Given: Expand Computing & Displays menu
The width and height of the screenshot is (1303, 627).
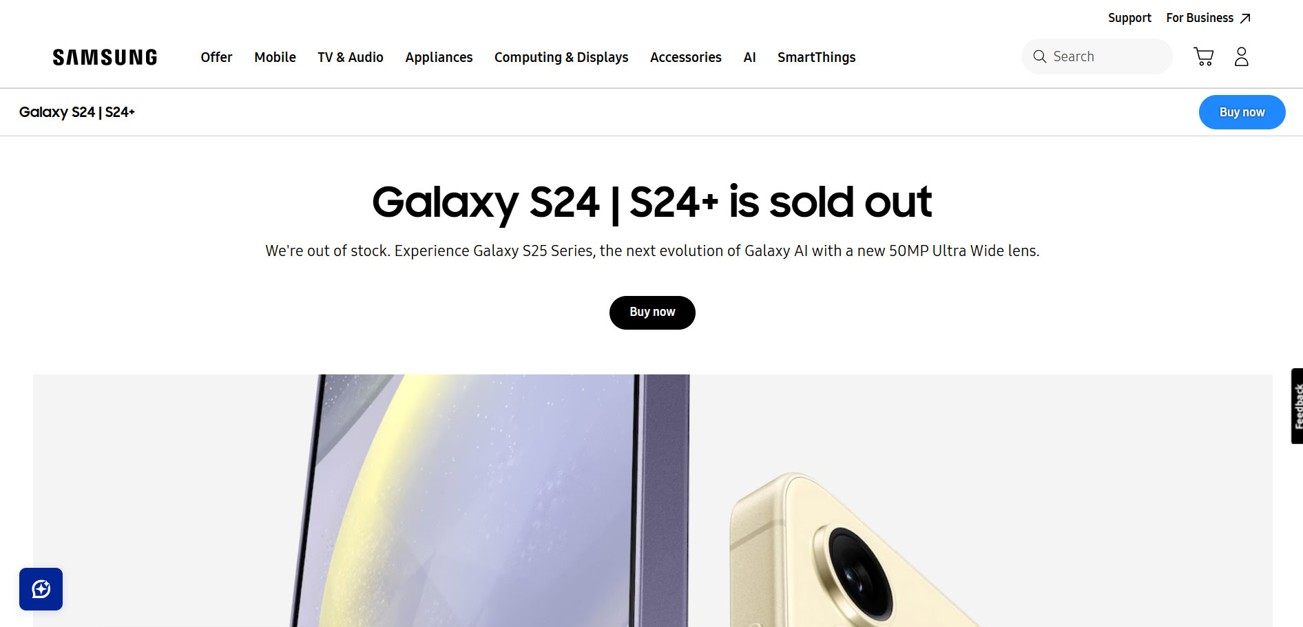Looking at the screenshot, I should pyautogui.click(x=561, y=57).
